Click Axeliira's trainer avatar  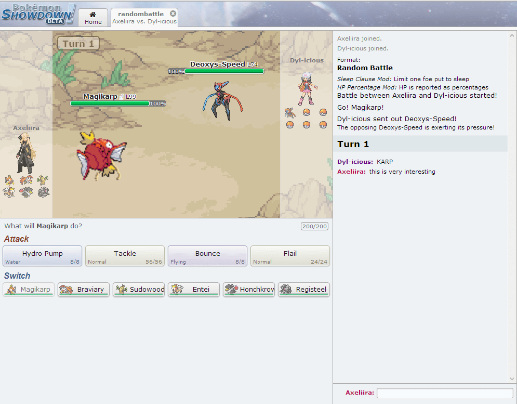click(25, 153)
